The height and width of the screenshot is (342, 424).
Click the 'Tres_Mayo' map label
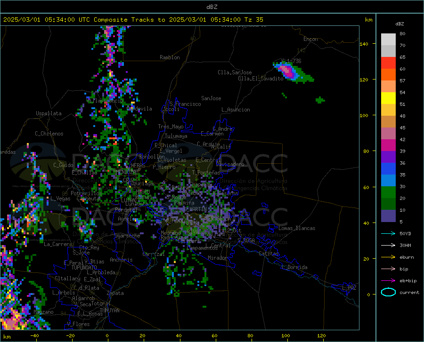coord(171,127)
